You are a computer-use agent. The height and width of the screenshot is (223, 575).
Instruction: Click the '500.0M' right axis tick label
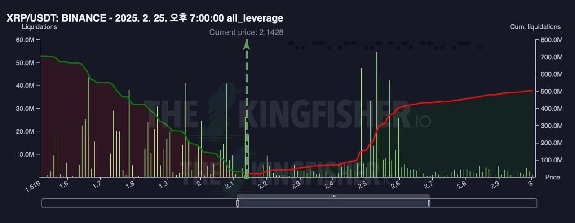click(551, 92)
